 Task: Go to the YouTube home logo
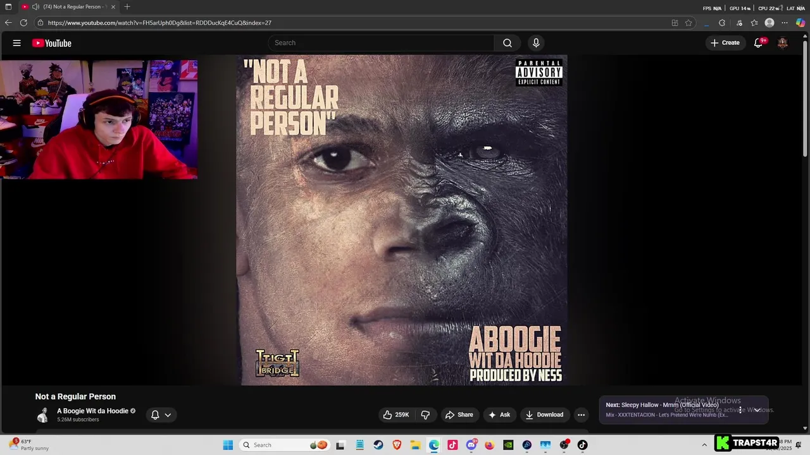tap(52, 43)
